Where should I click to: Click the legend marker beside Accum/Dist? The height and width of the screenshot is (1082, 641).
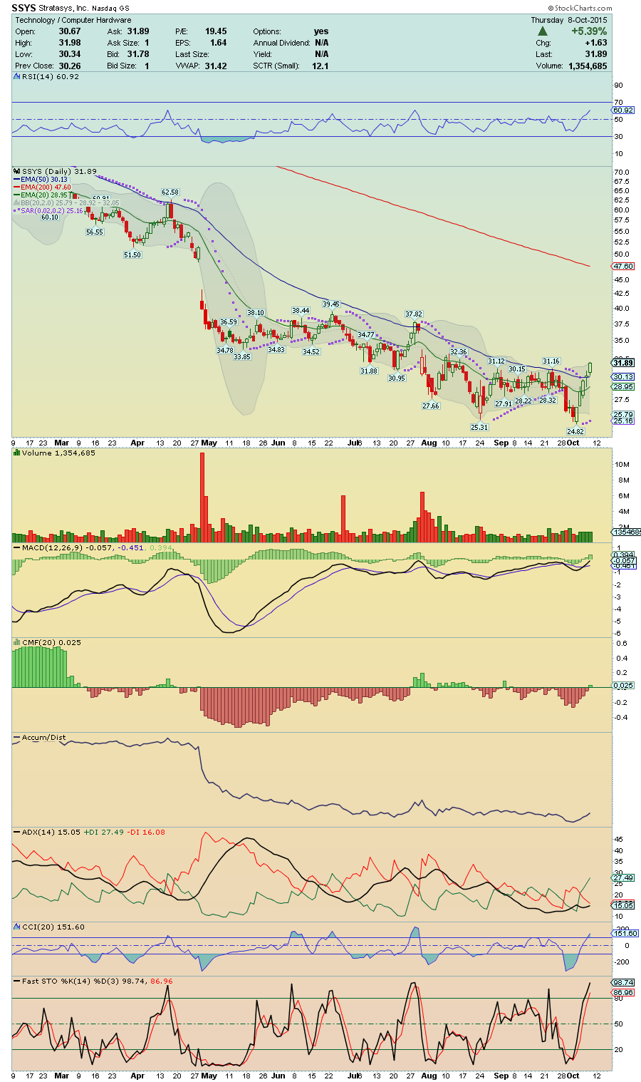17,738
